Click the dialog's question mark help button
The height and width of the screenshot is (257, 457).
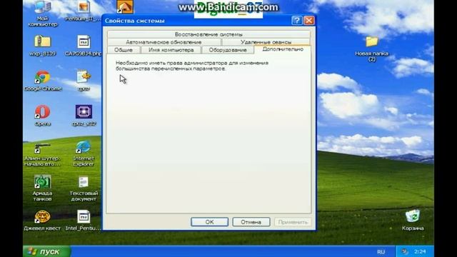pos(297,21)
